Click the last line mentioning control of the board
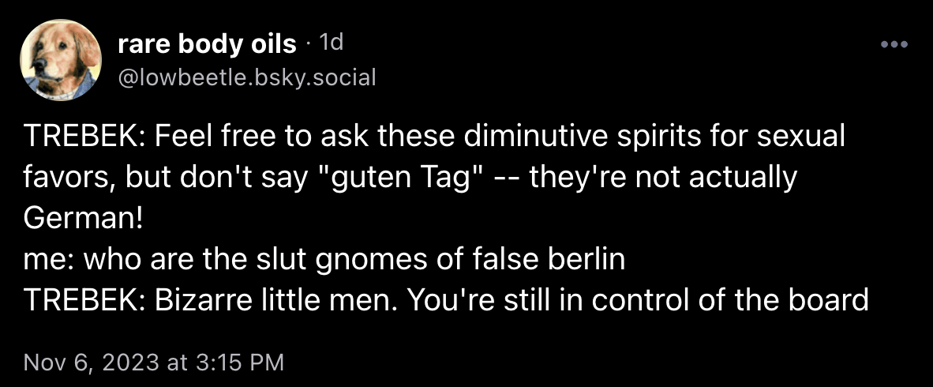This screenshot has height=387, width=933. (446, 301)
